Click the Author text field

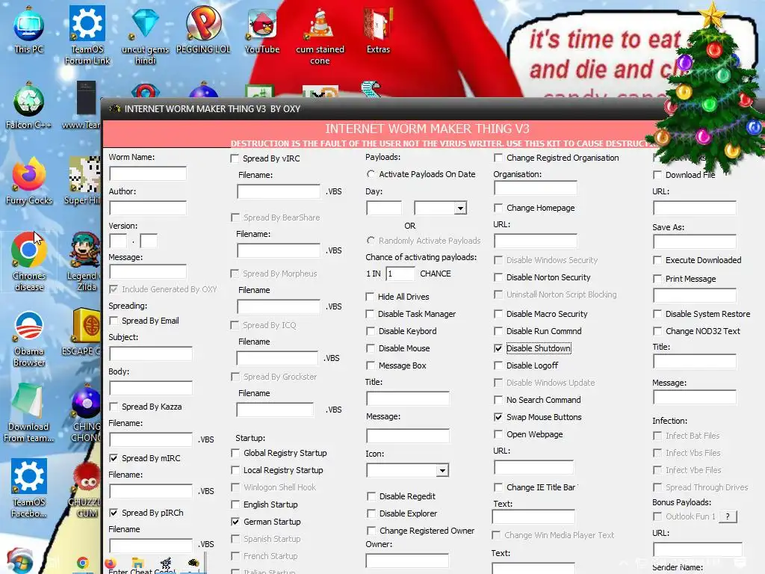(x=148, y=209)
